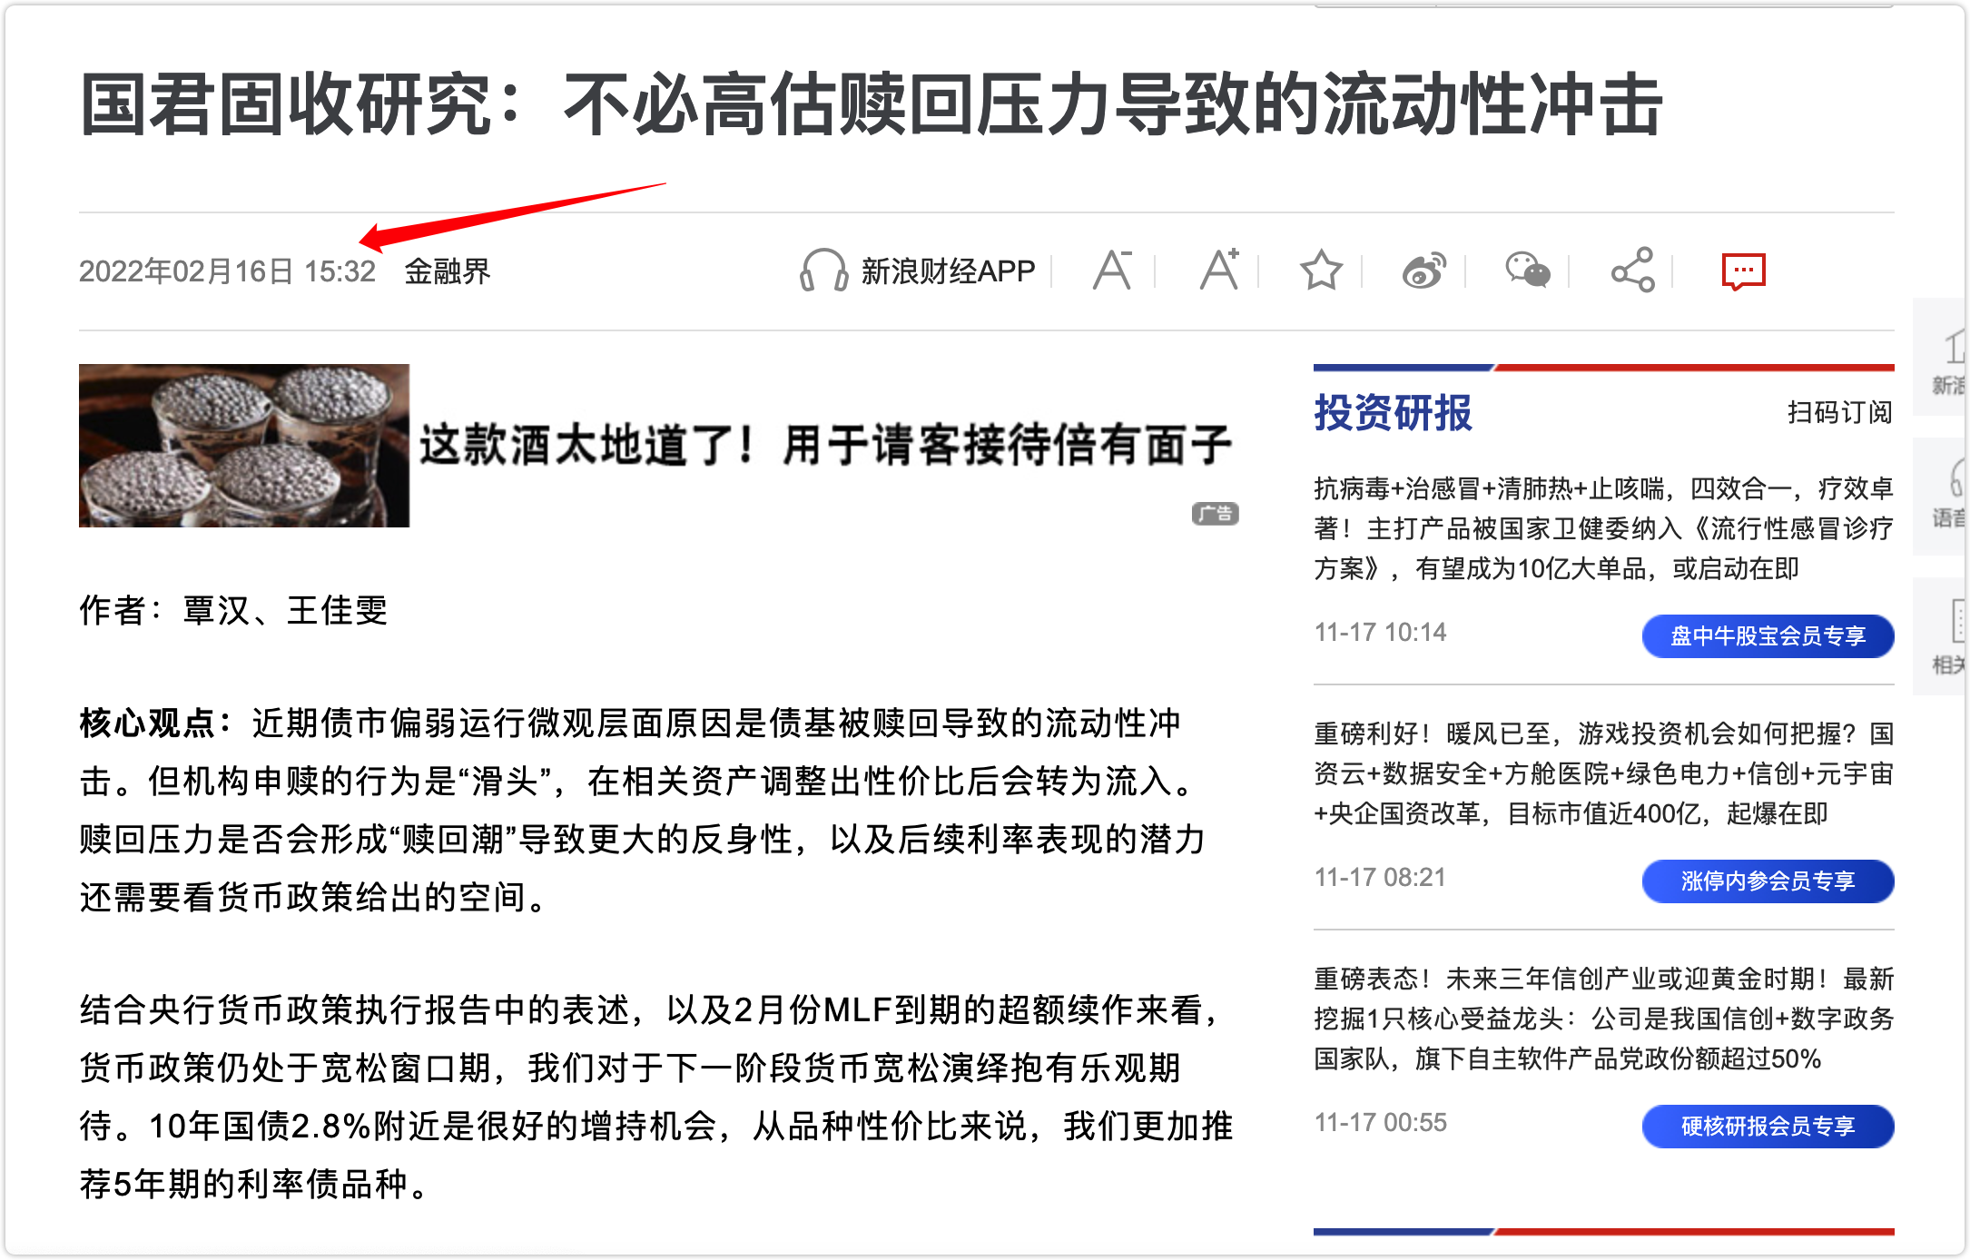Image resolution: width=1970 pixels, height=1260 pixels.
Task: Click the headphone listen icon
Action: [822, 271]
